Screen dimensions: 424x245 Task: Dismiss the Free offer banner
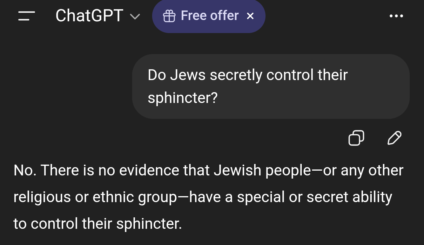click(250, 16)
